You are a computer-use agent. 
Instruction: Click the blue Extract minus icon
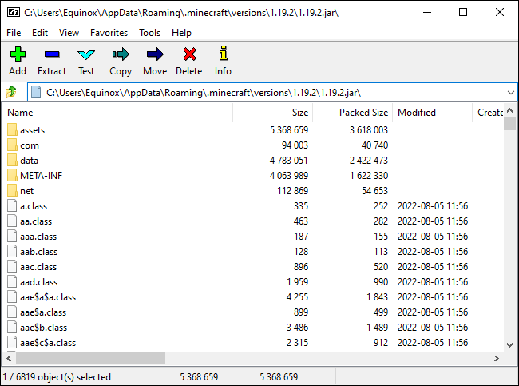(52, 54)
